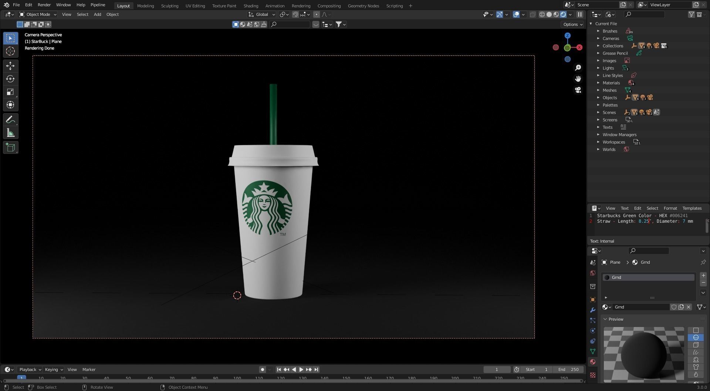
Task: Open the Texture properties checker tab
Action: [x=593, y=375]
